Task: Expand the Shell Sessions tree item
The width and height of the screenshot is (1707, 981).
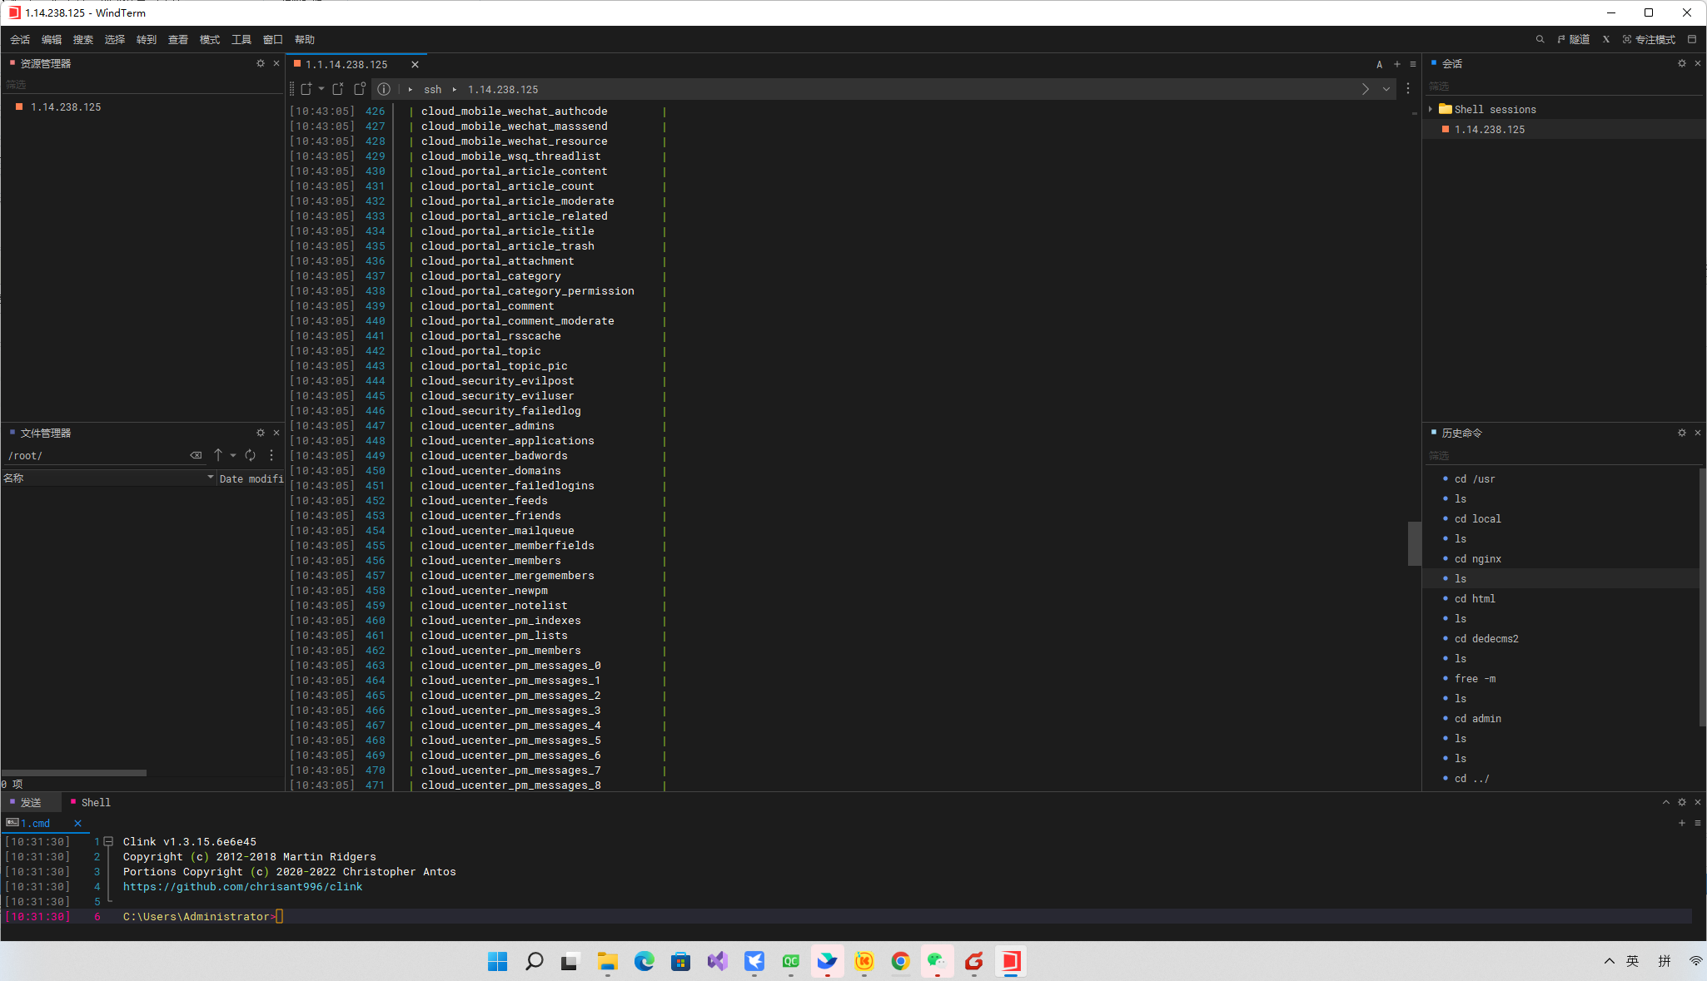Action: point(1433,109)
